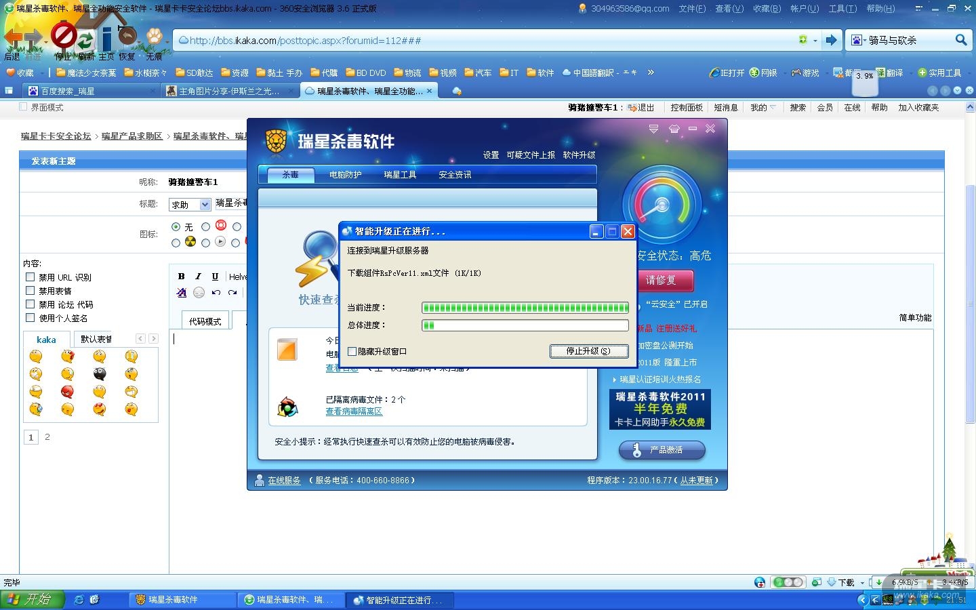The image size is (976, 610).
Task: Open the 文件(F) menu
Action: (692, 9)
